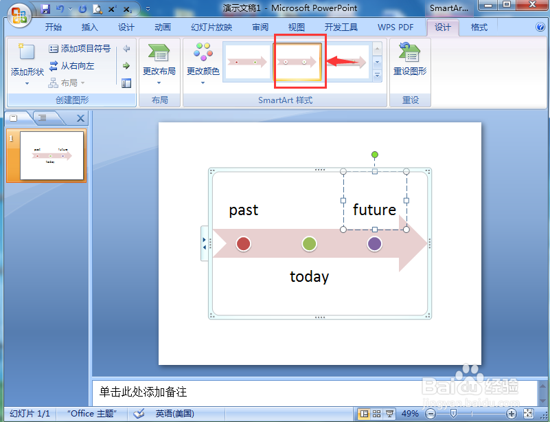Open the 插入 ribbon tab
The width and height of the screenshot is (550, 422).
pos(90,27)
